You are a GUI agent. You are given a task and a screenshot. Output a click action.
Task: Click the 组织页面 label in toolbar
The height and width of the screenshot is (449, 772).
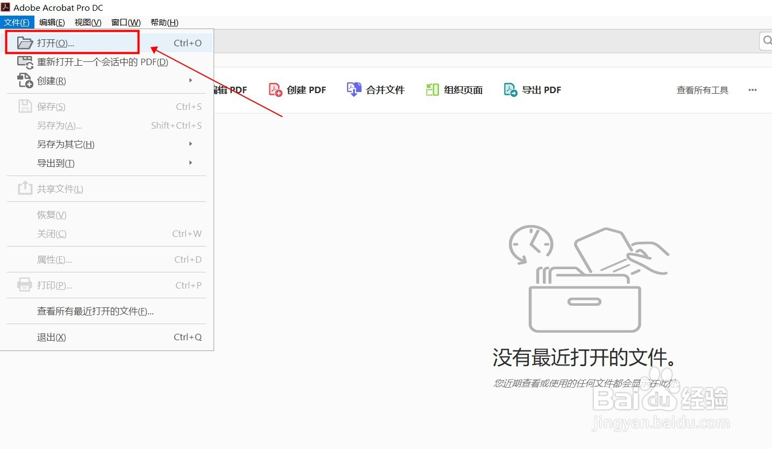464,90
